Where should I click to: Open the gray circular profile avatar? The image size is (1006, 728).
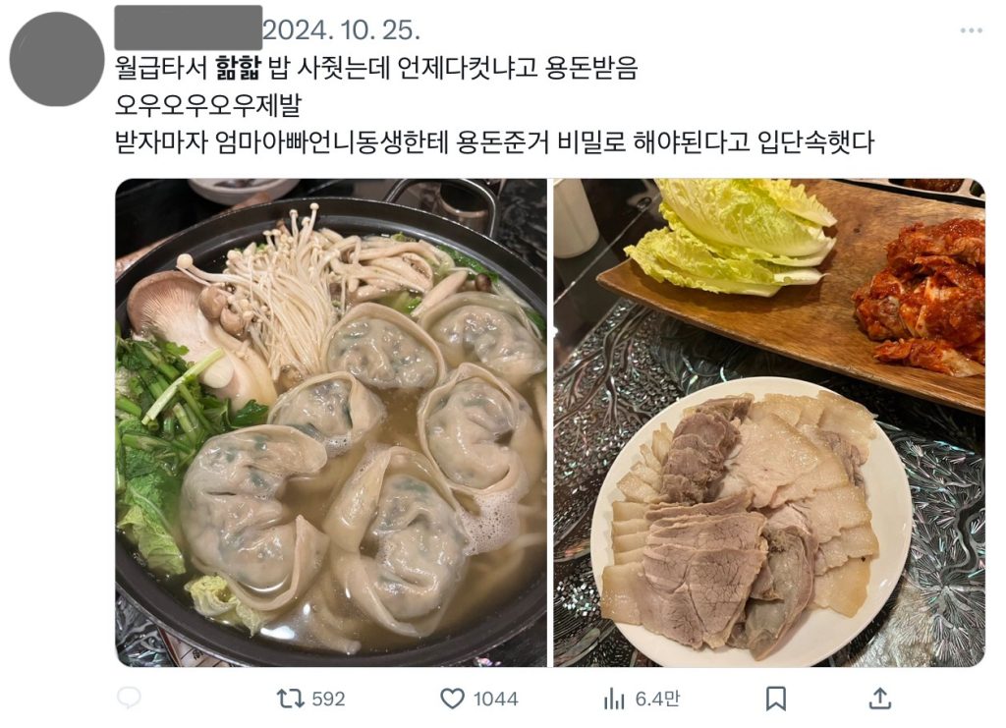click(x=56, y=59)
